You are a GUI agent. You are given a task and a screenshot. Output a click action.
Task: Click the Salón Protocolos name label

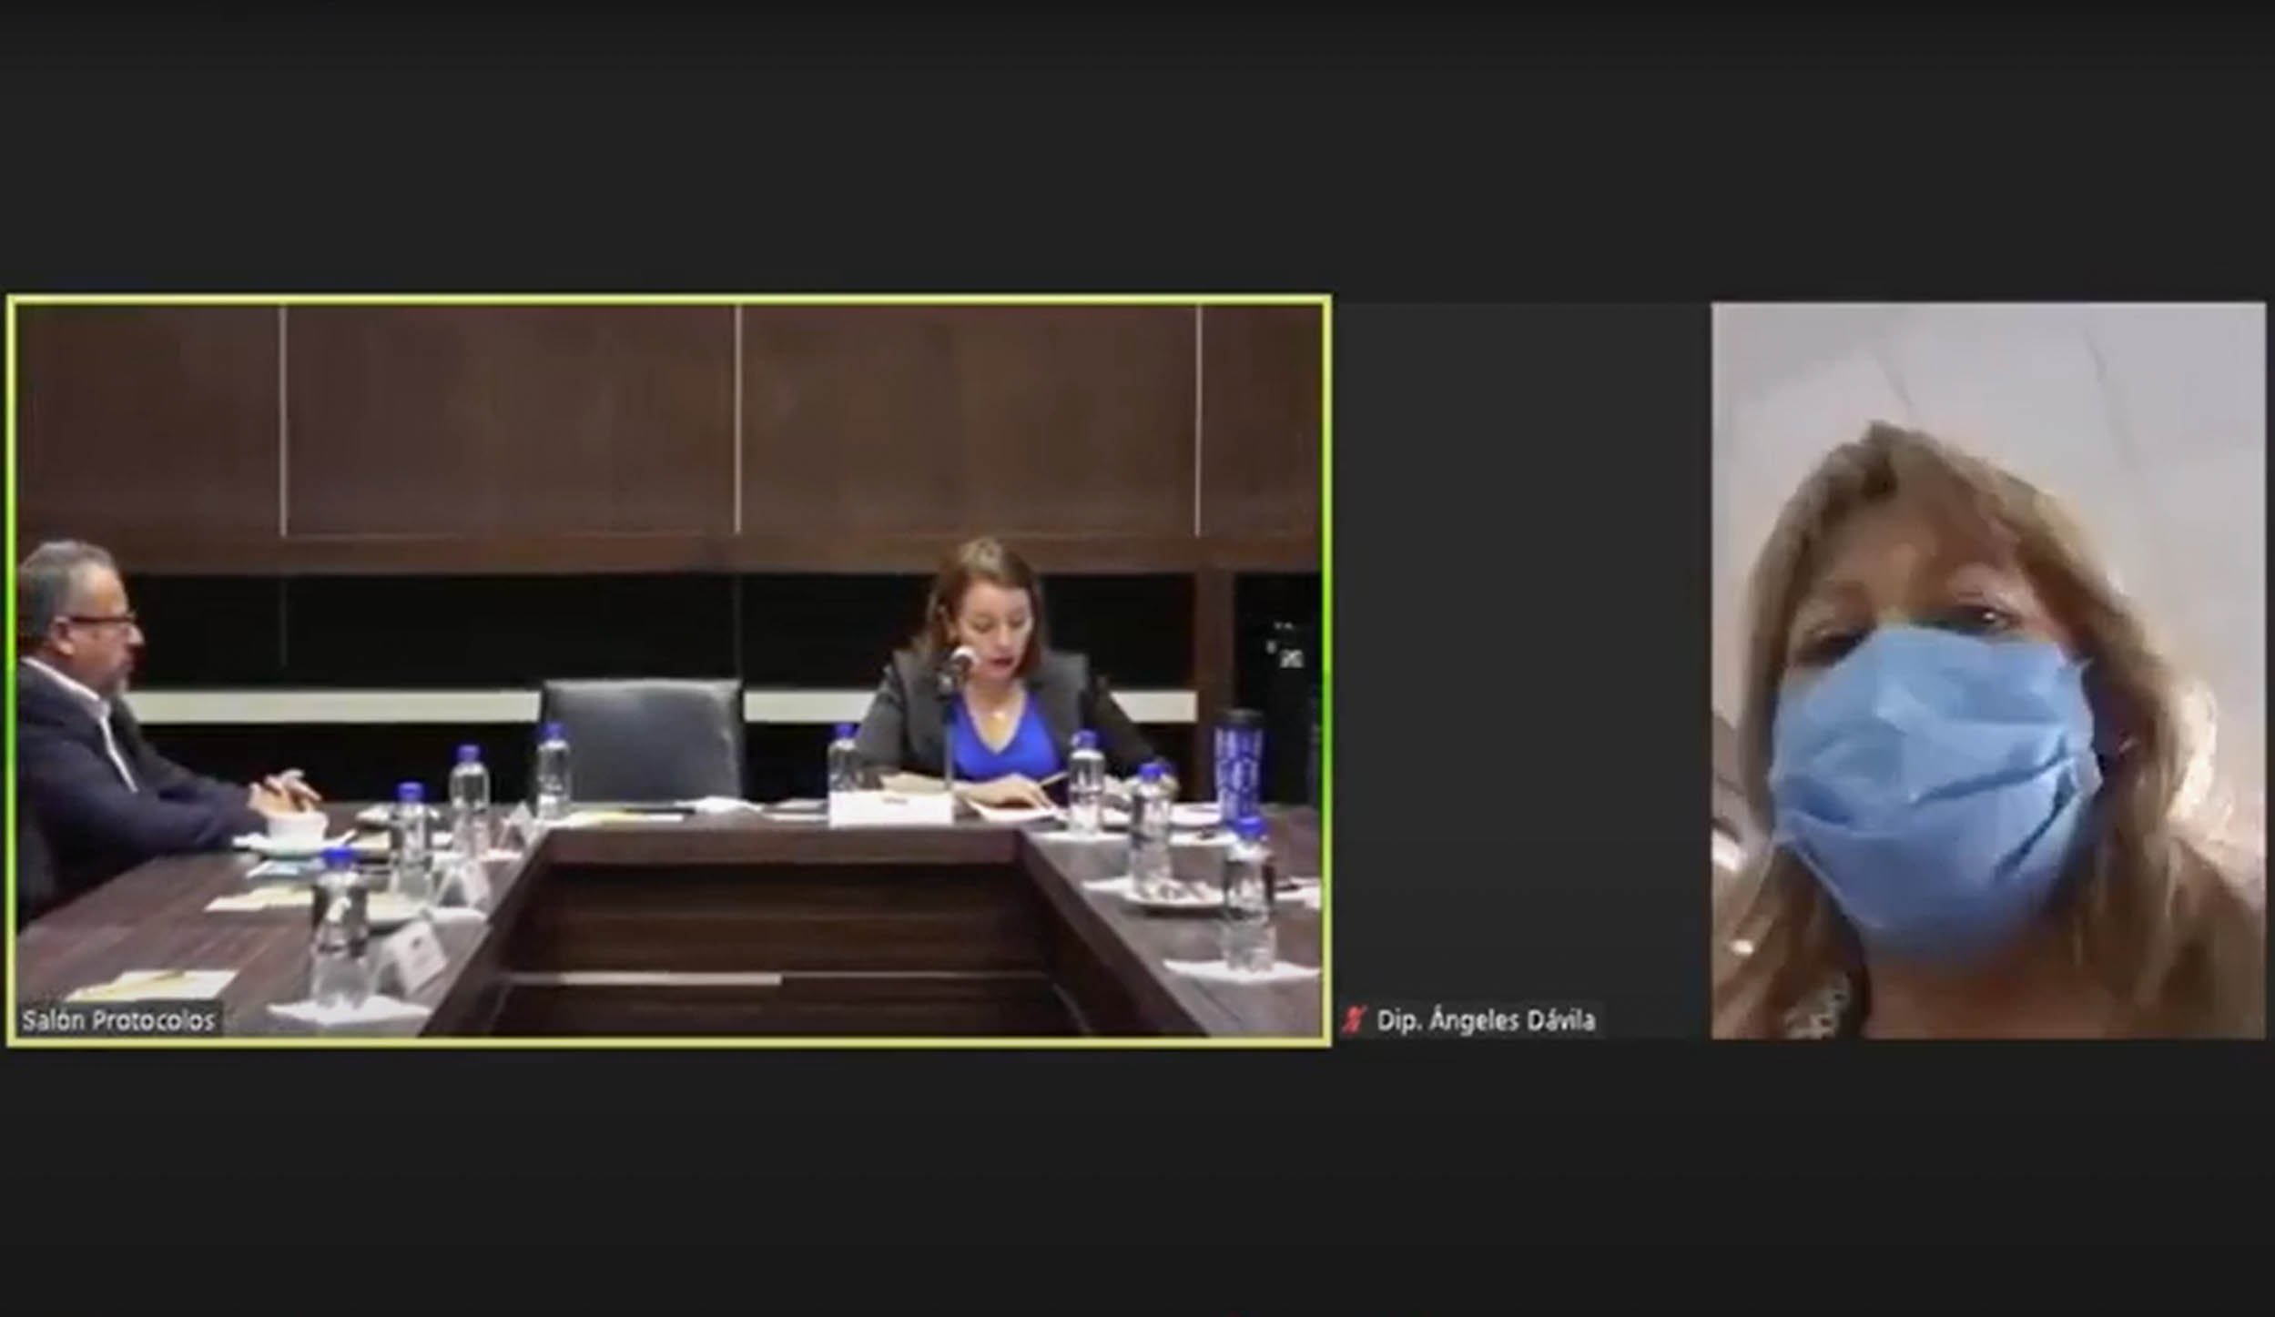click(118, 1020)
